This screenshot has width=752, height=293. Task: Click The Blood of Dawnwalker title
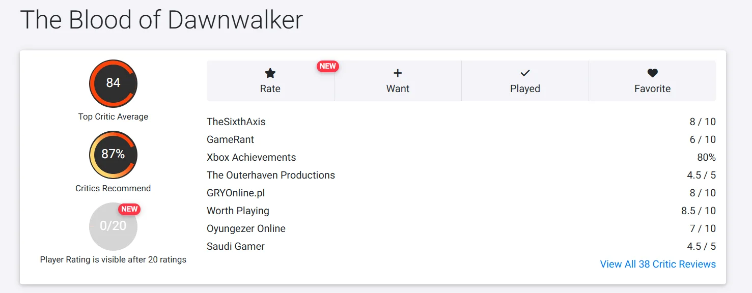(x=161, y=19)
